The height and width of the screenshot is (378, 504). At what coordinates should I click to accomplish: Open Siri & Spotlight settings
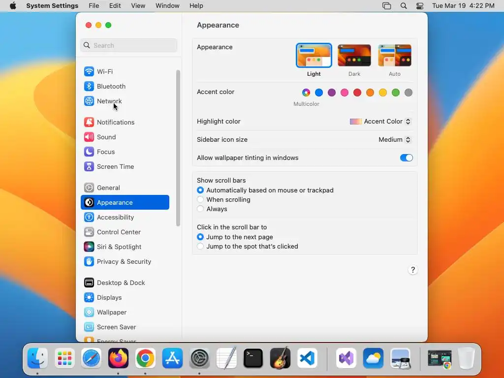(125, 247)
